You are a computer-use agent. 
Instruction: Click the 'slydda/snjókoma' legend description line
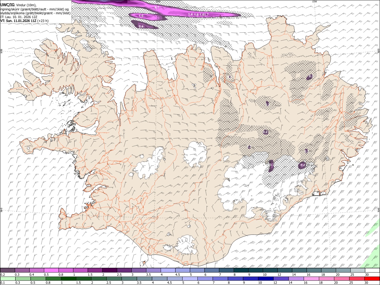point(35,13)
